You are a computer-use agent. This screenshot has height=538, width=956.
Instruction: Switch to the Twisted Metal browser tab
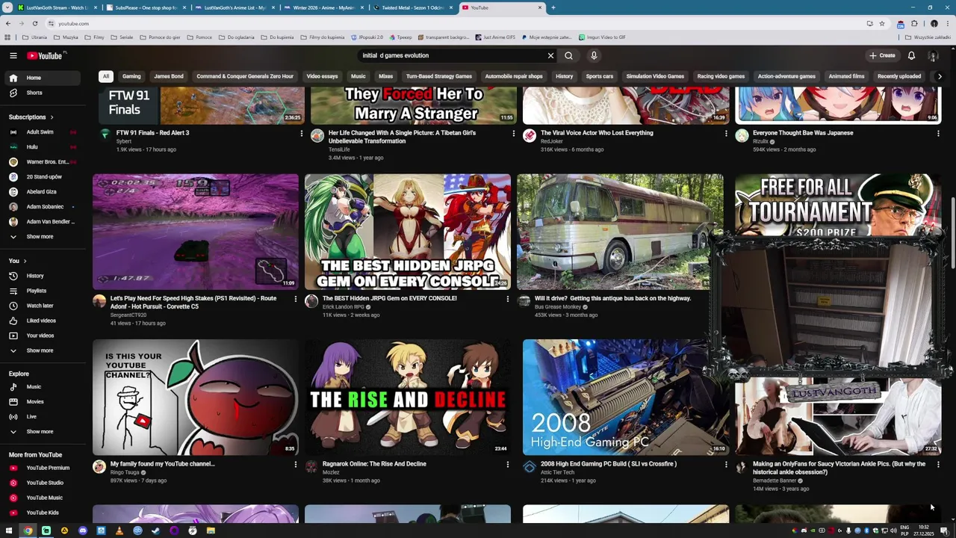[x=413, y=7]
